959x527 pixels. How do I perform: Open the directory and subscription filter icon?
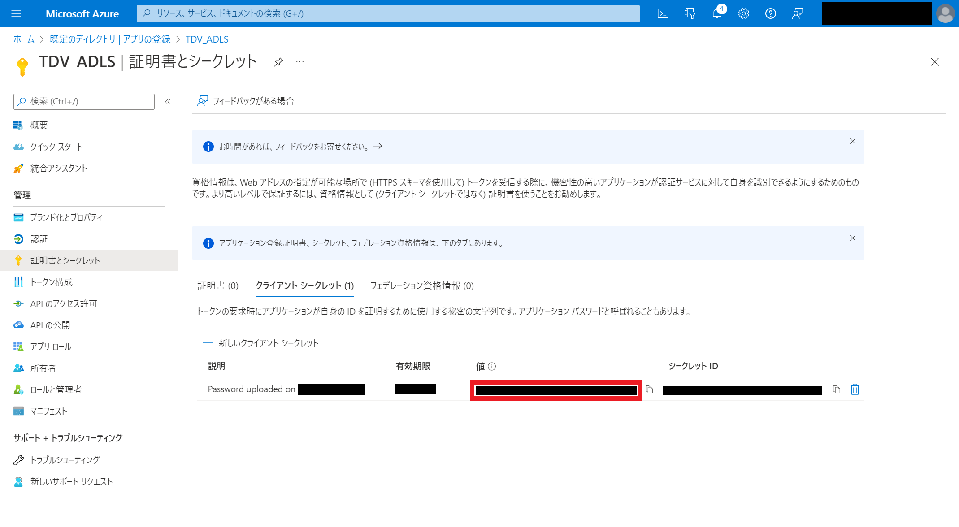690,13
